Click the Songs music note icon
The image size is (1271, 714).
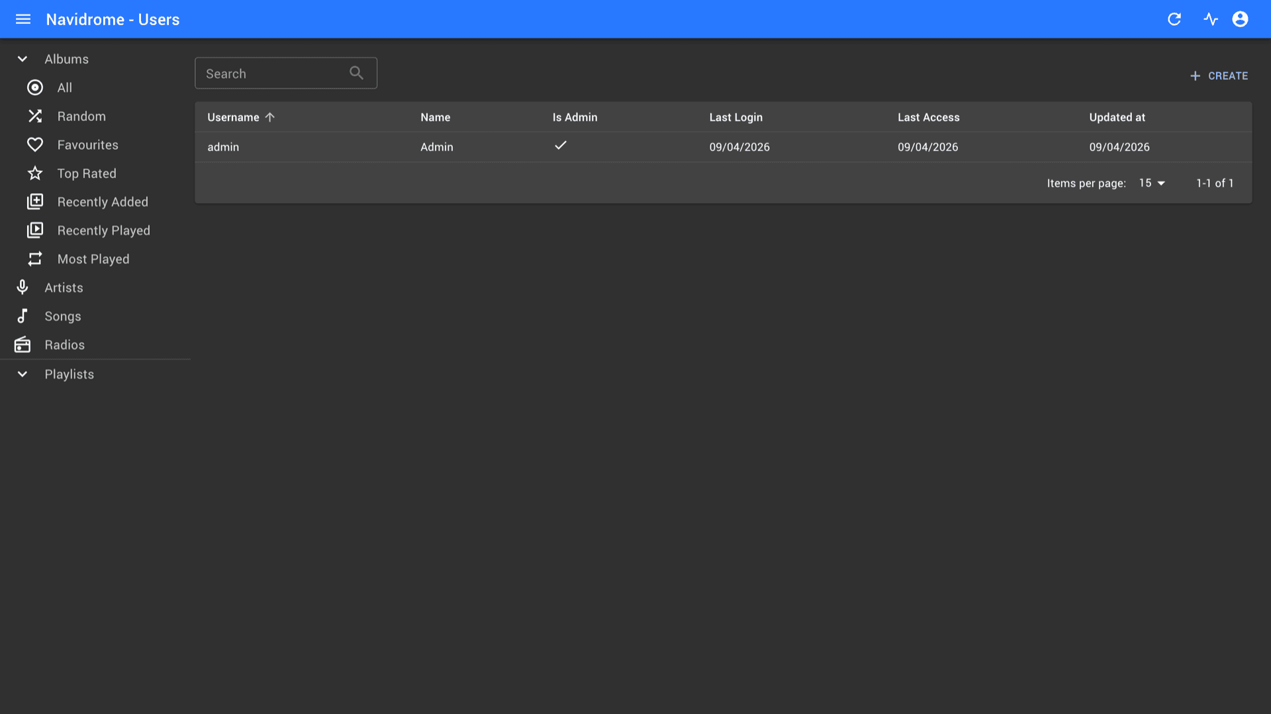tap(23, 316)
